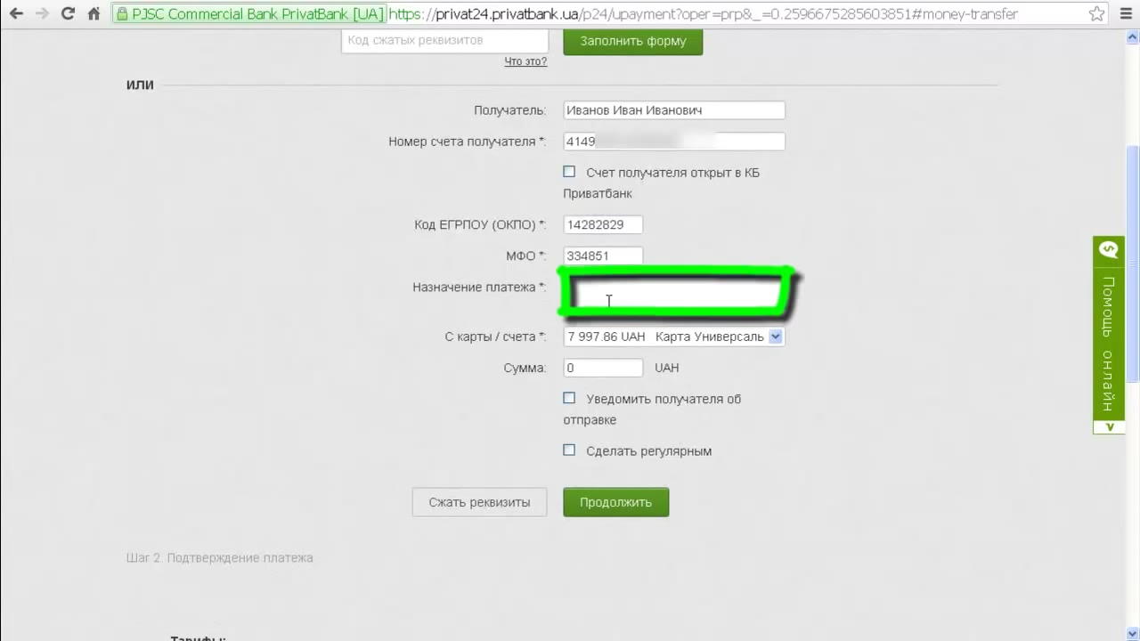This screenshot has width=1140, height=641.
Task: Go to browser home page icon
Action: [x=94, y=14]
